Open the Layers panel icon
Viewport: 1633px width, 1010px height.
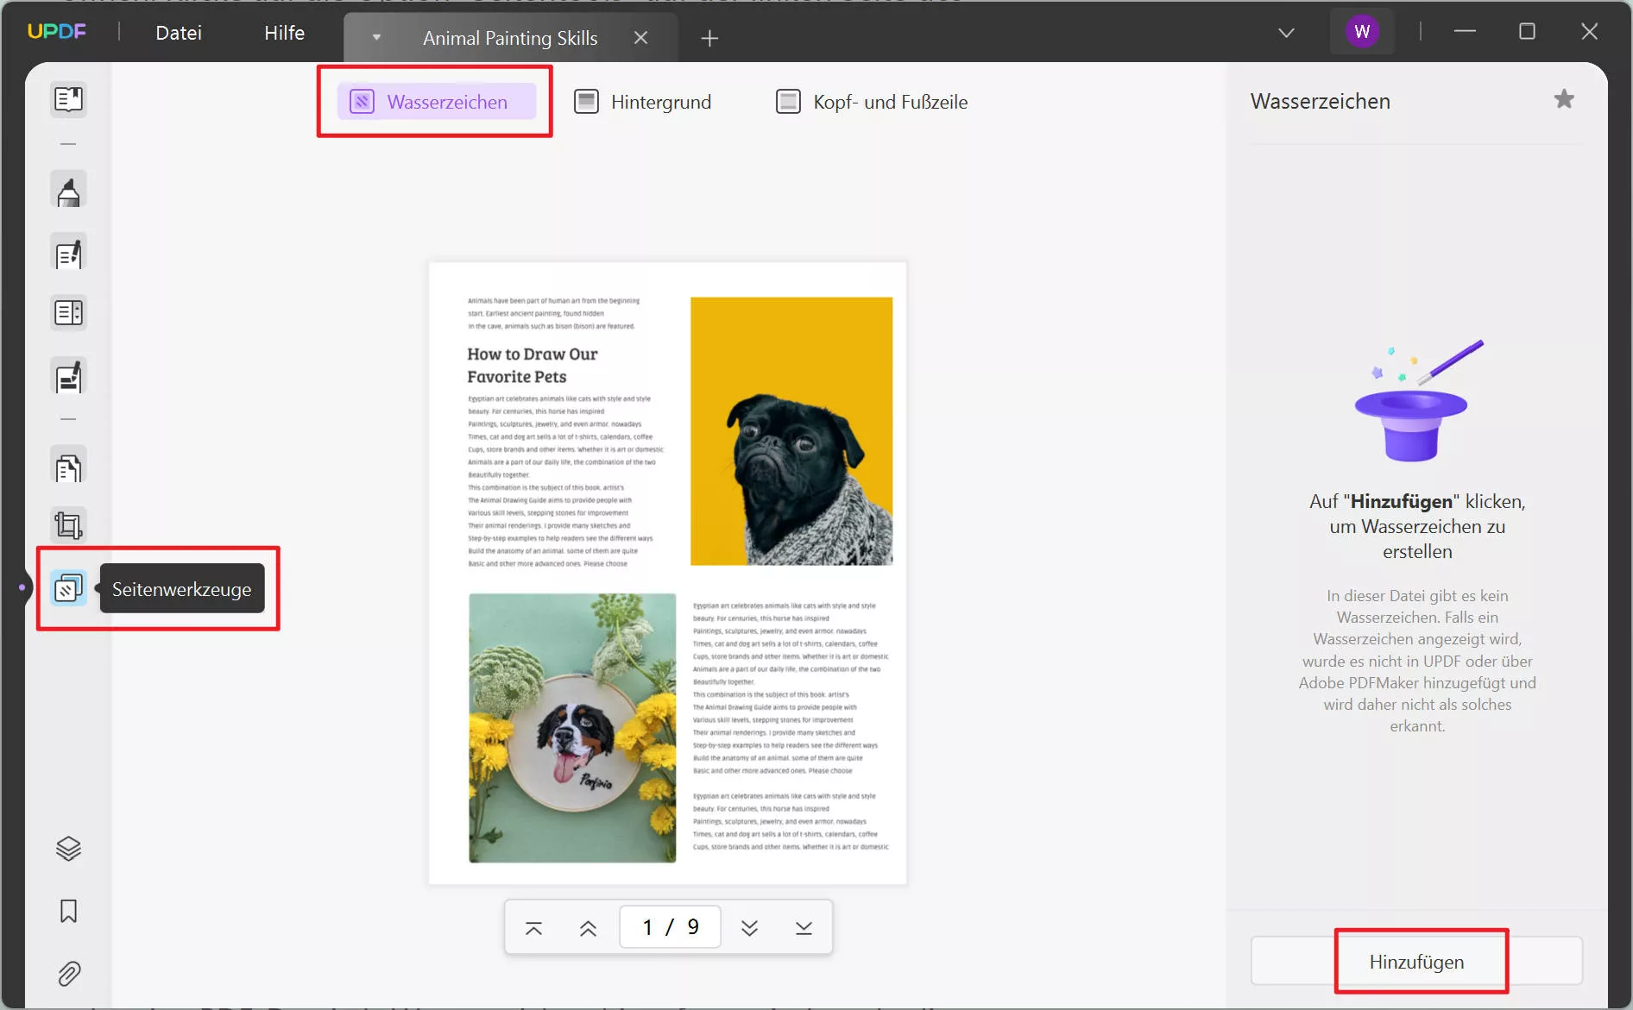[x=68, y=849]
